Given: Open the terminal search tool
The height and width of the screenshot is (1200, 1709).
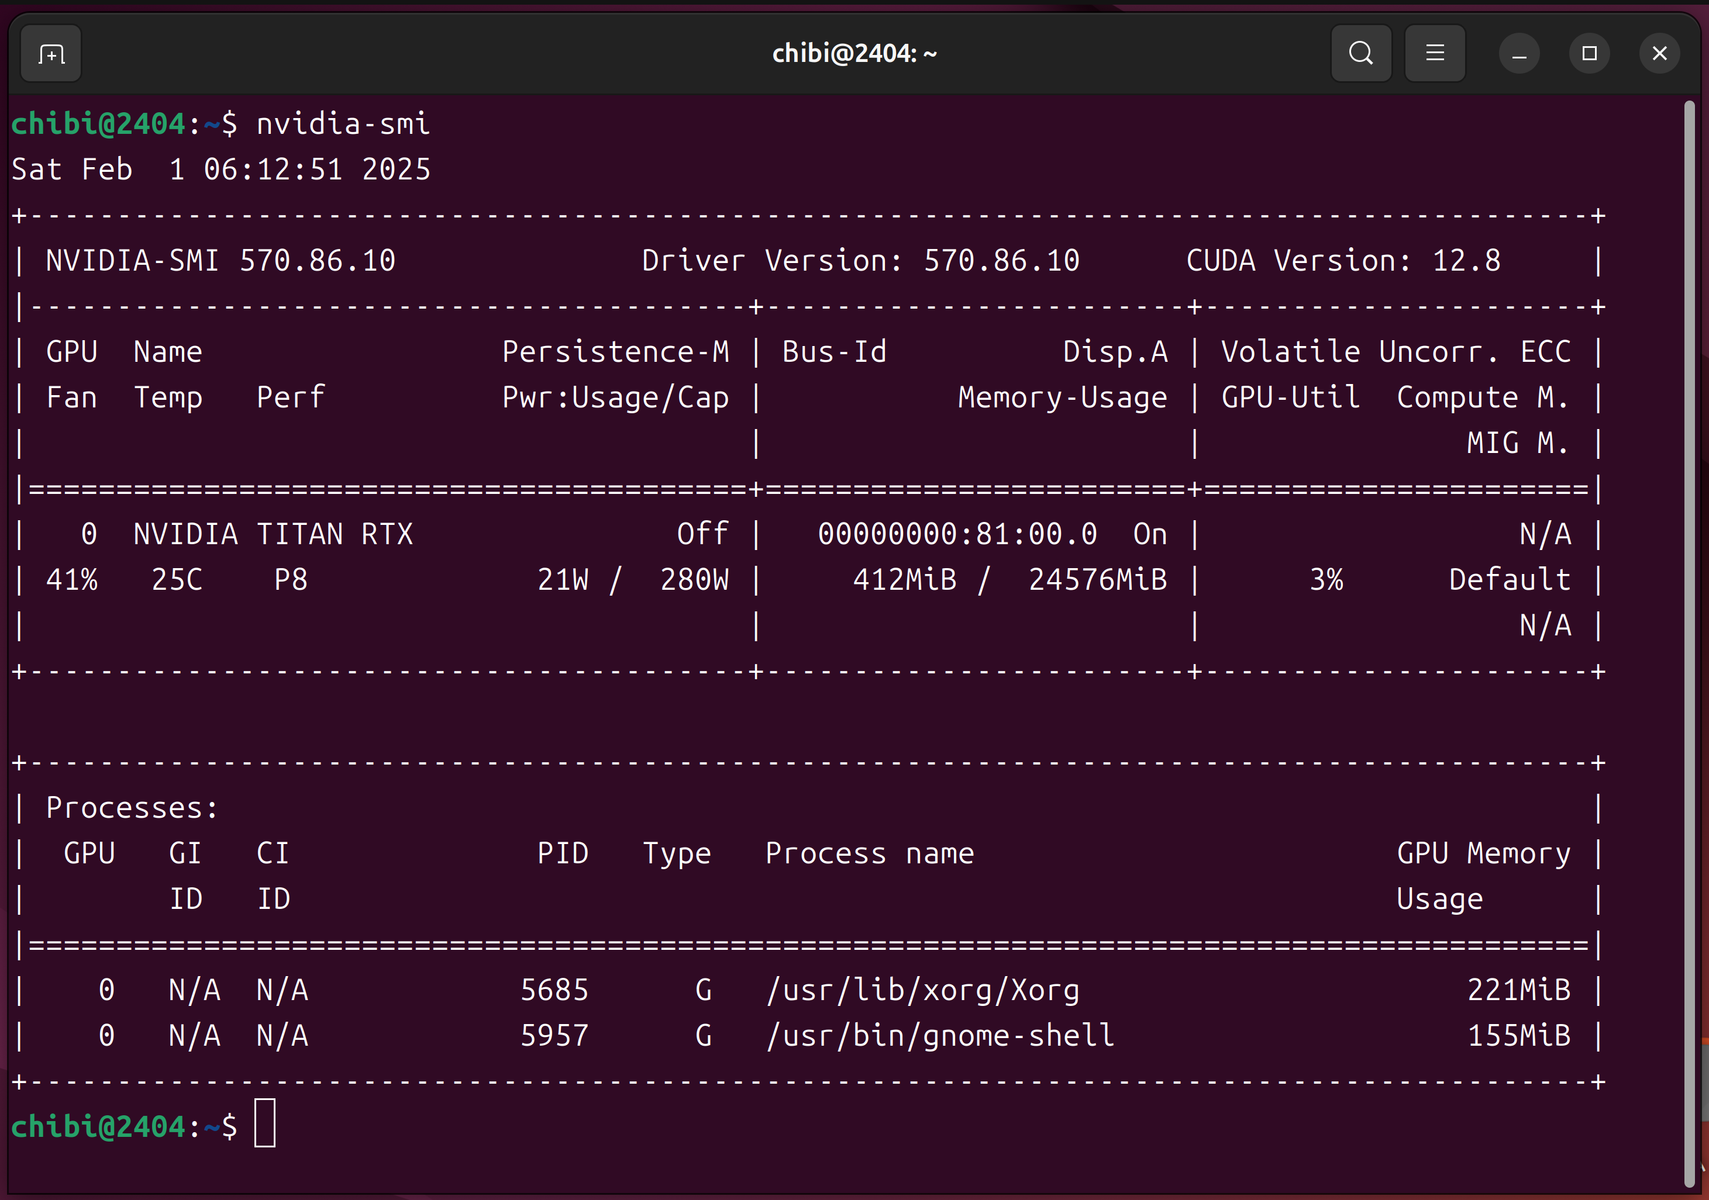Looking at the screenshot, I should [1360, 54].
